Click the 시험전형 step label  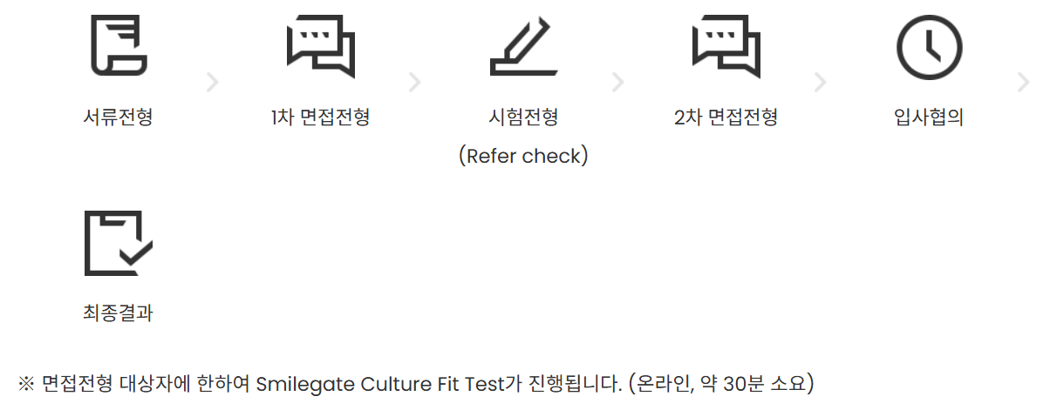pos(523,118)
